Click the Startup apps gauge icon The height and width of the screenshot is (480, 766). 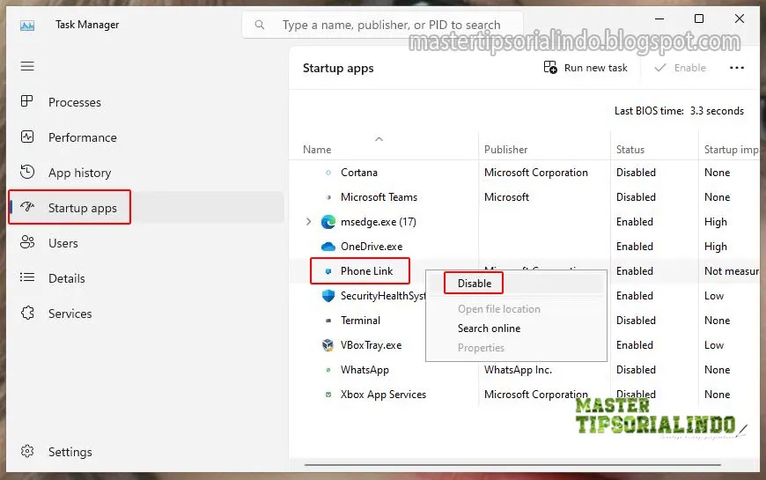click(x=27, y=207)
